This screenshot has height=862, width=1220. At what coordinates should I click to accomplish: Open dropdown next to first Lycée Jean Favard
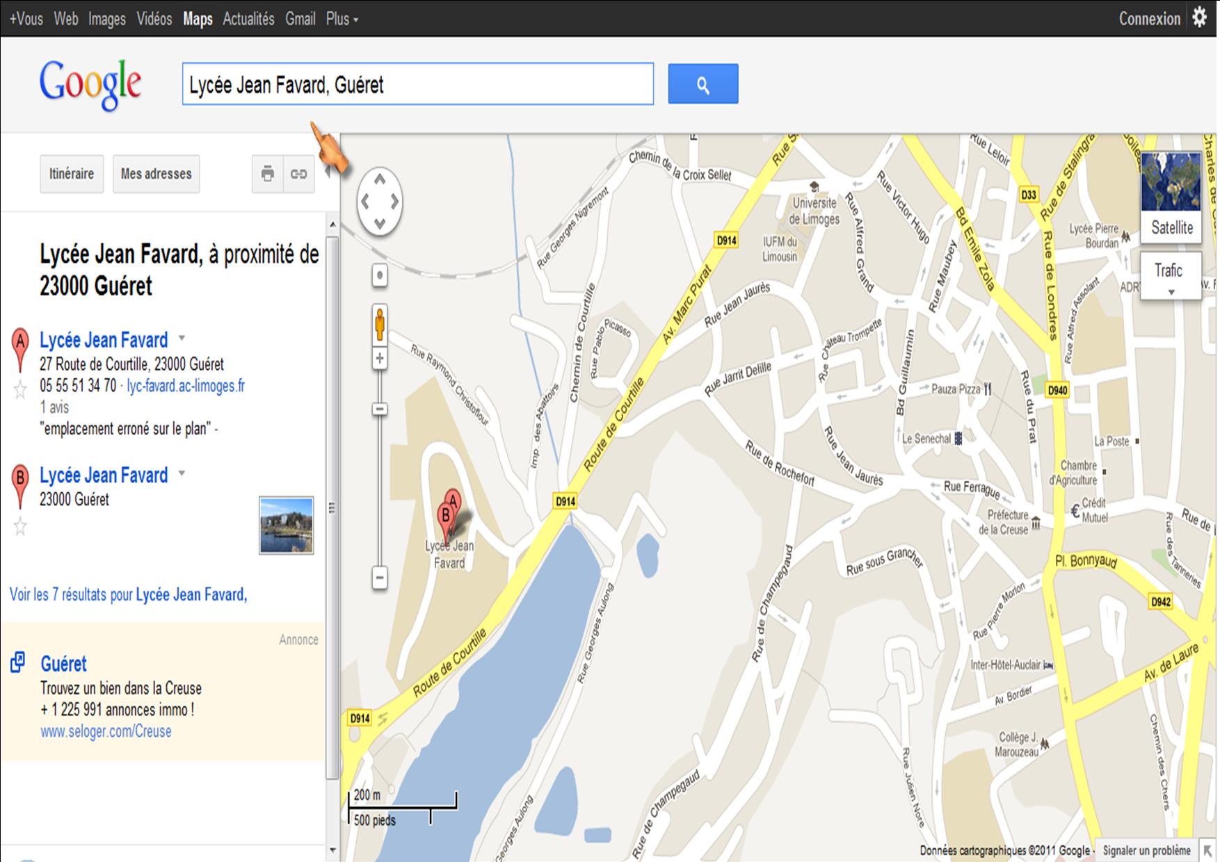[182, 339]
